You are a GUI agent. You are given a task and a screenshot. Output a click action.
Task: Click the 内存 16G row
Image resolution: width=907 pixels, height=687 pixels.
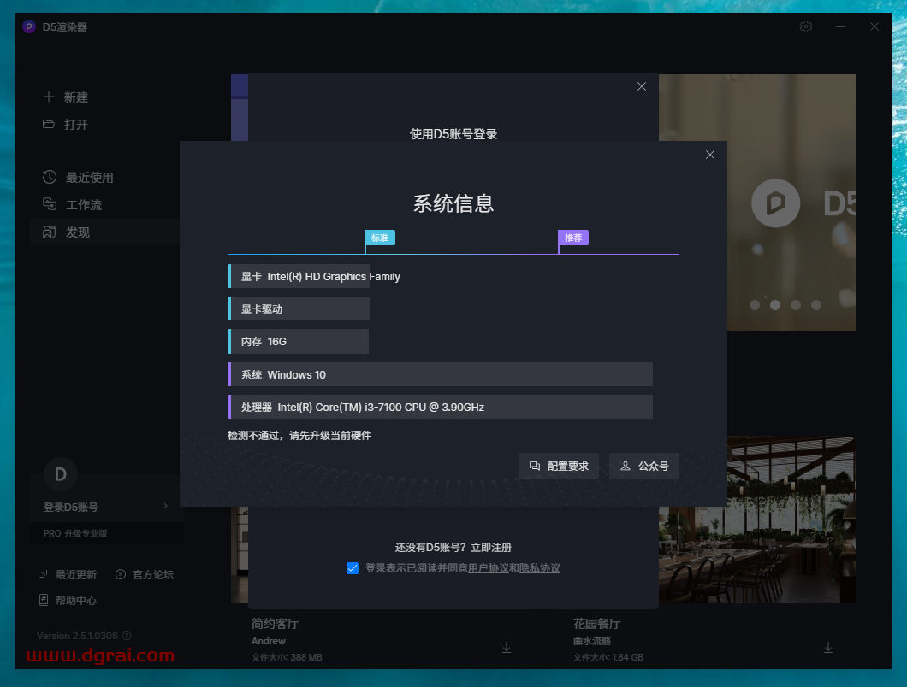[299, 342]
